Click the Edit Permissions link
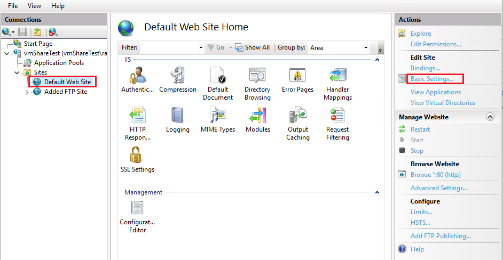This screenshot has width=503, height=260. coord(436,44)
